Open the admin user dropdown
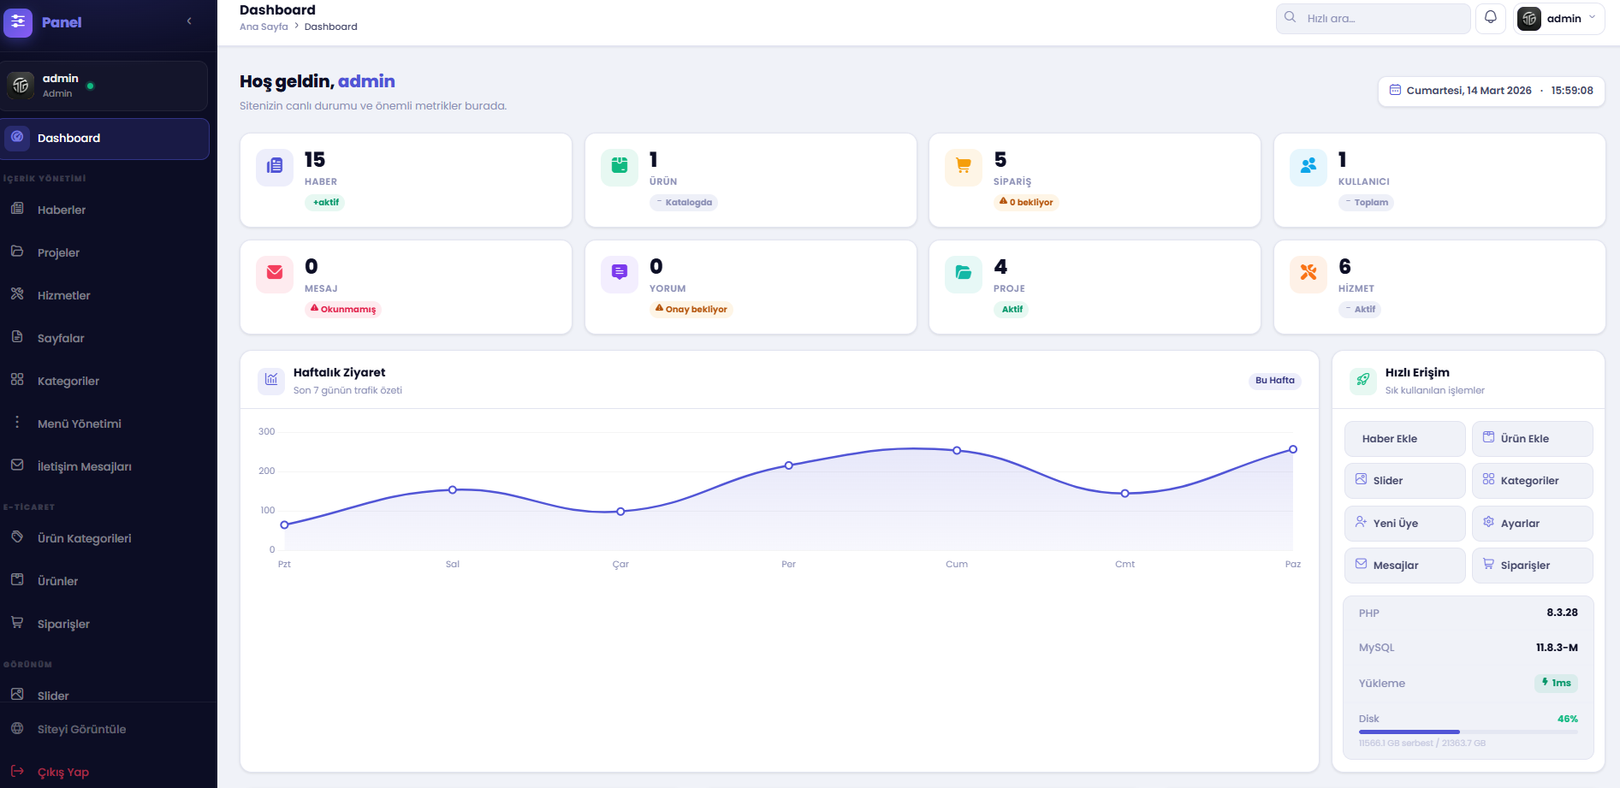 click(x=1558, y=19)
